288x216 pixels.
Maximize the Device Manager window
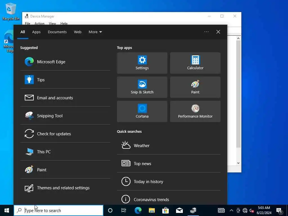222,16
